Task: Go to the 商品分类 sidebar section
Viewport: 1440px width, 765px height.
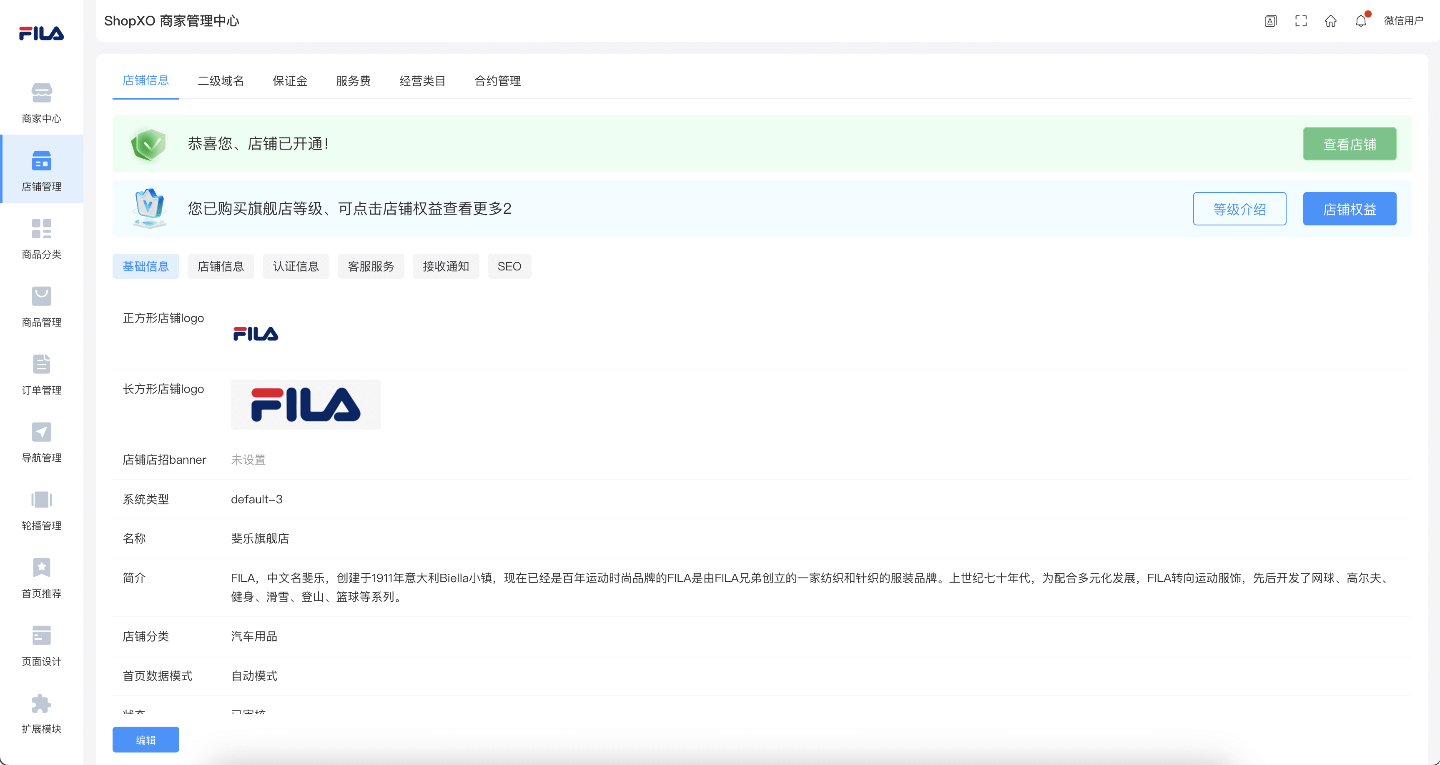Action: coord(41,239)
